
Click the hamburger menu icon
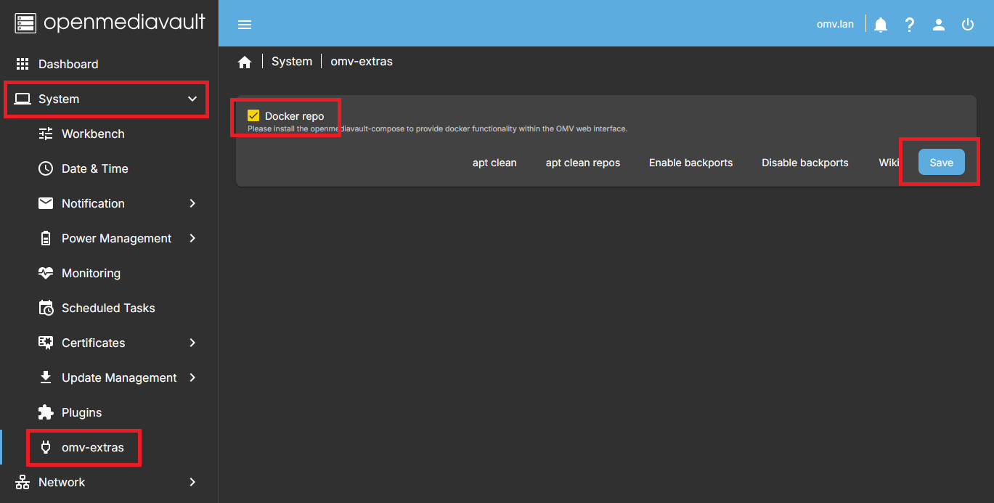[245, 25]
